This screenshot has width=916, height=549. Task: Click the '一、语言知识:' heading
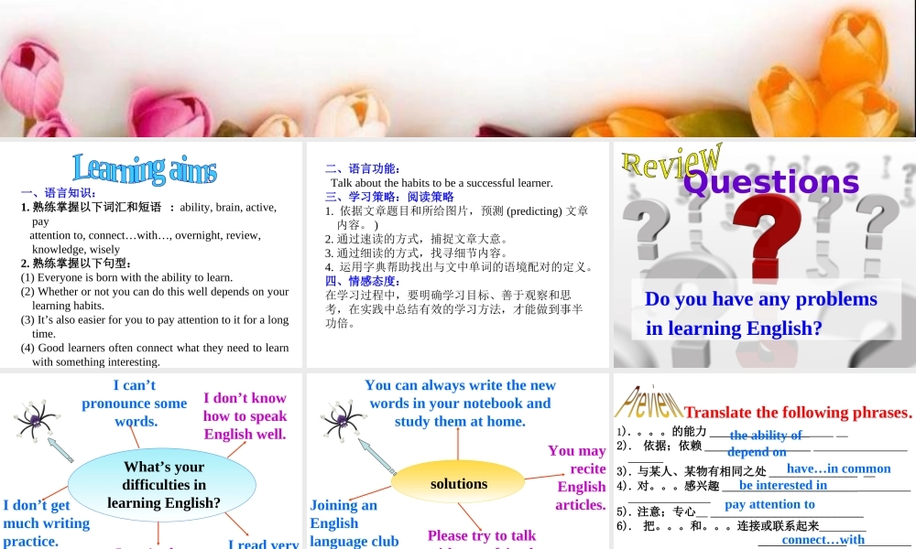pos(59,193)
